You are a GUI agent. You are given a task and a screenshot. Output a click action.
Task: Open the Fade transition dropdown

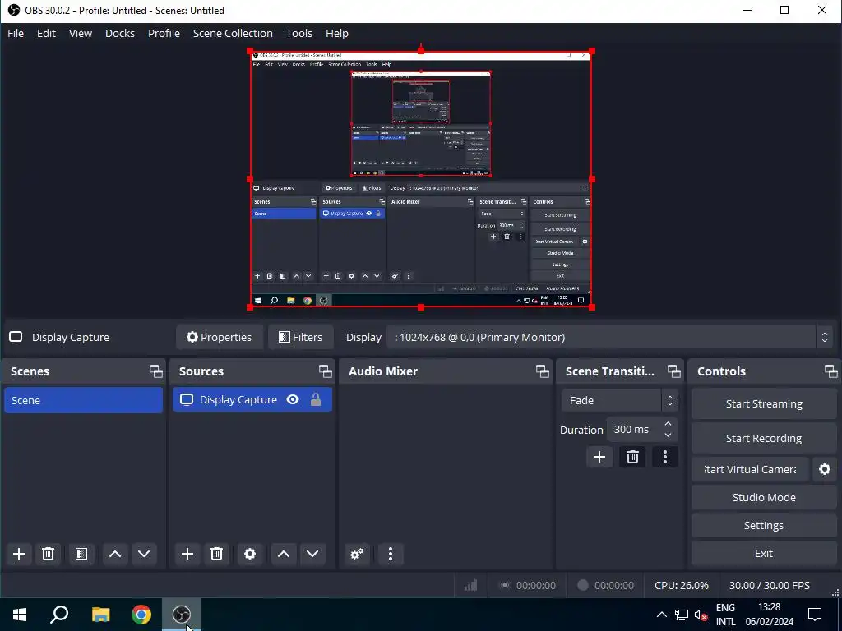(x=620, y=400)
